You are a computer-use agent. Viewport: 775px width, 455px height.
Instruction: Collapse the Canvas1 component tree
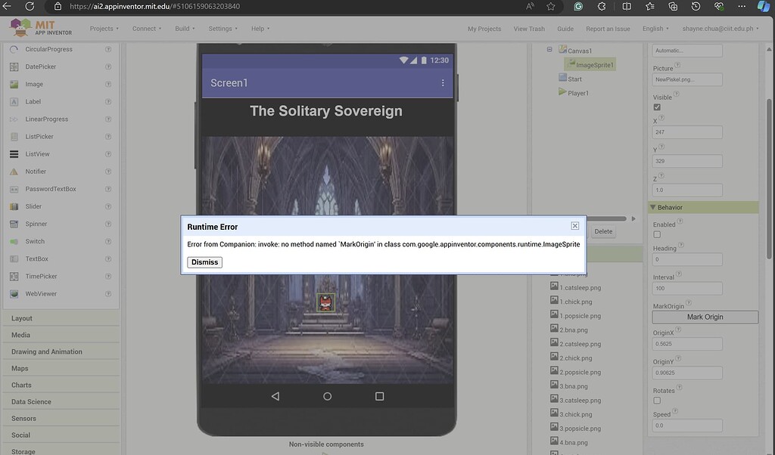(548, 50)
